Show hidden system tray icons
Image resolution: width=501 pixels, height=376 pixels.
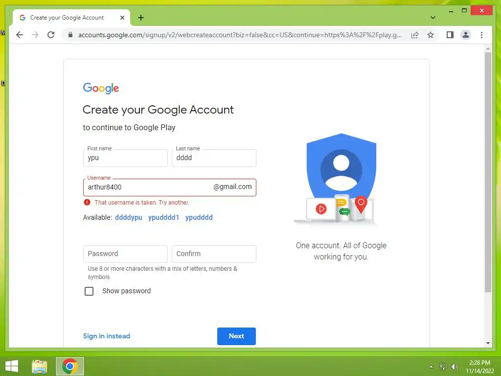coord(432,367)
